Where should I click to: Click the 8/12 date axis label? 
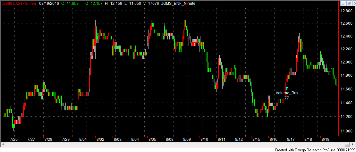point(239,139)
